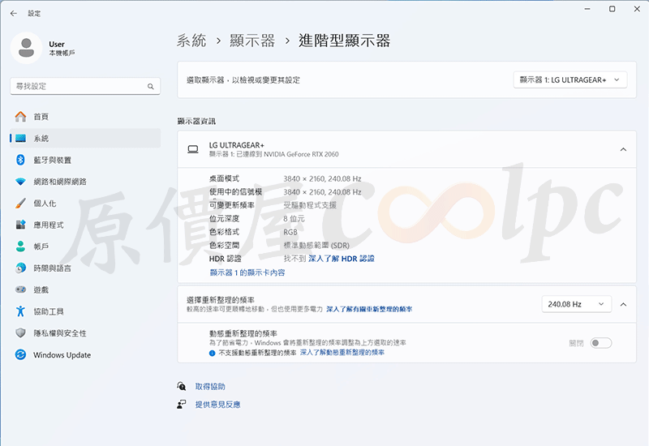
Task: Select 藍牙與裝置 in the sidebar
Action: point(85,160)
